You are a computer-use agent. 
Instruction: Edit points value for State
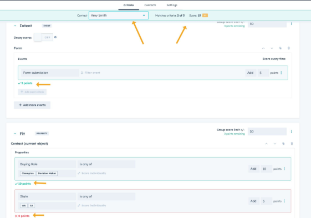pos(266,201)
